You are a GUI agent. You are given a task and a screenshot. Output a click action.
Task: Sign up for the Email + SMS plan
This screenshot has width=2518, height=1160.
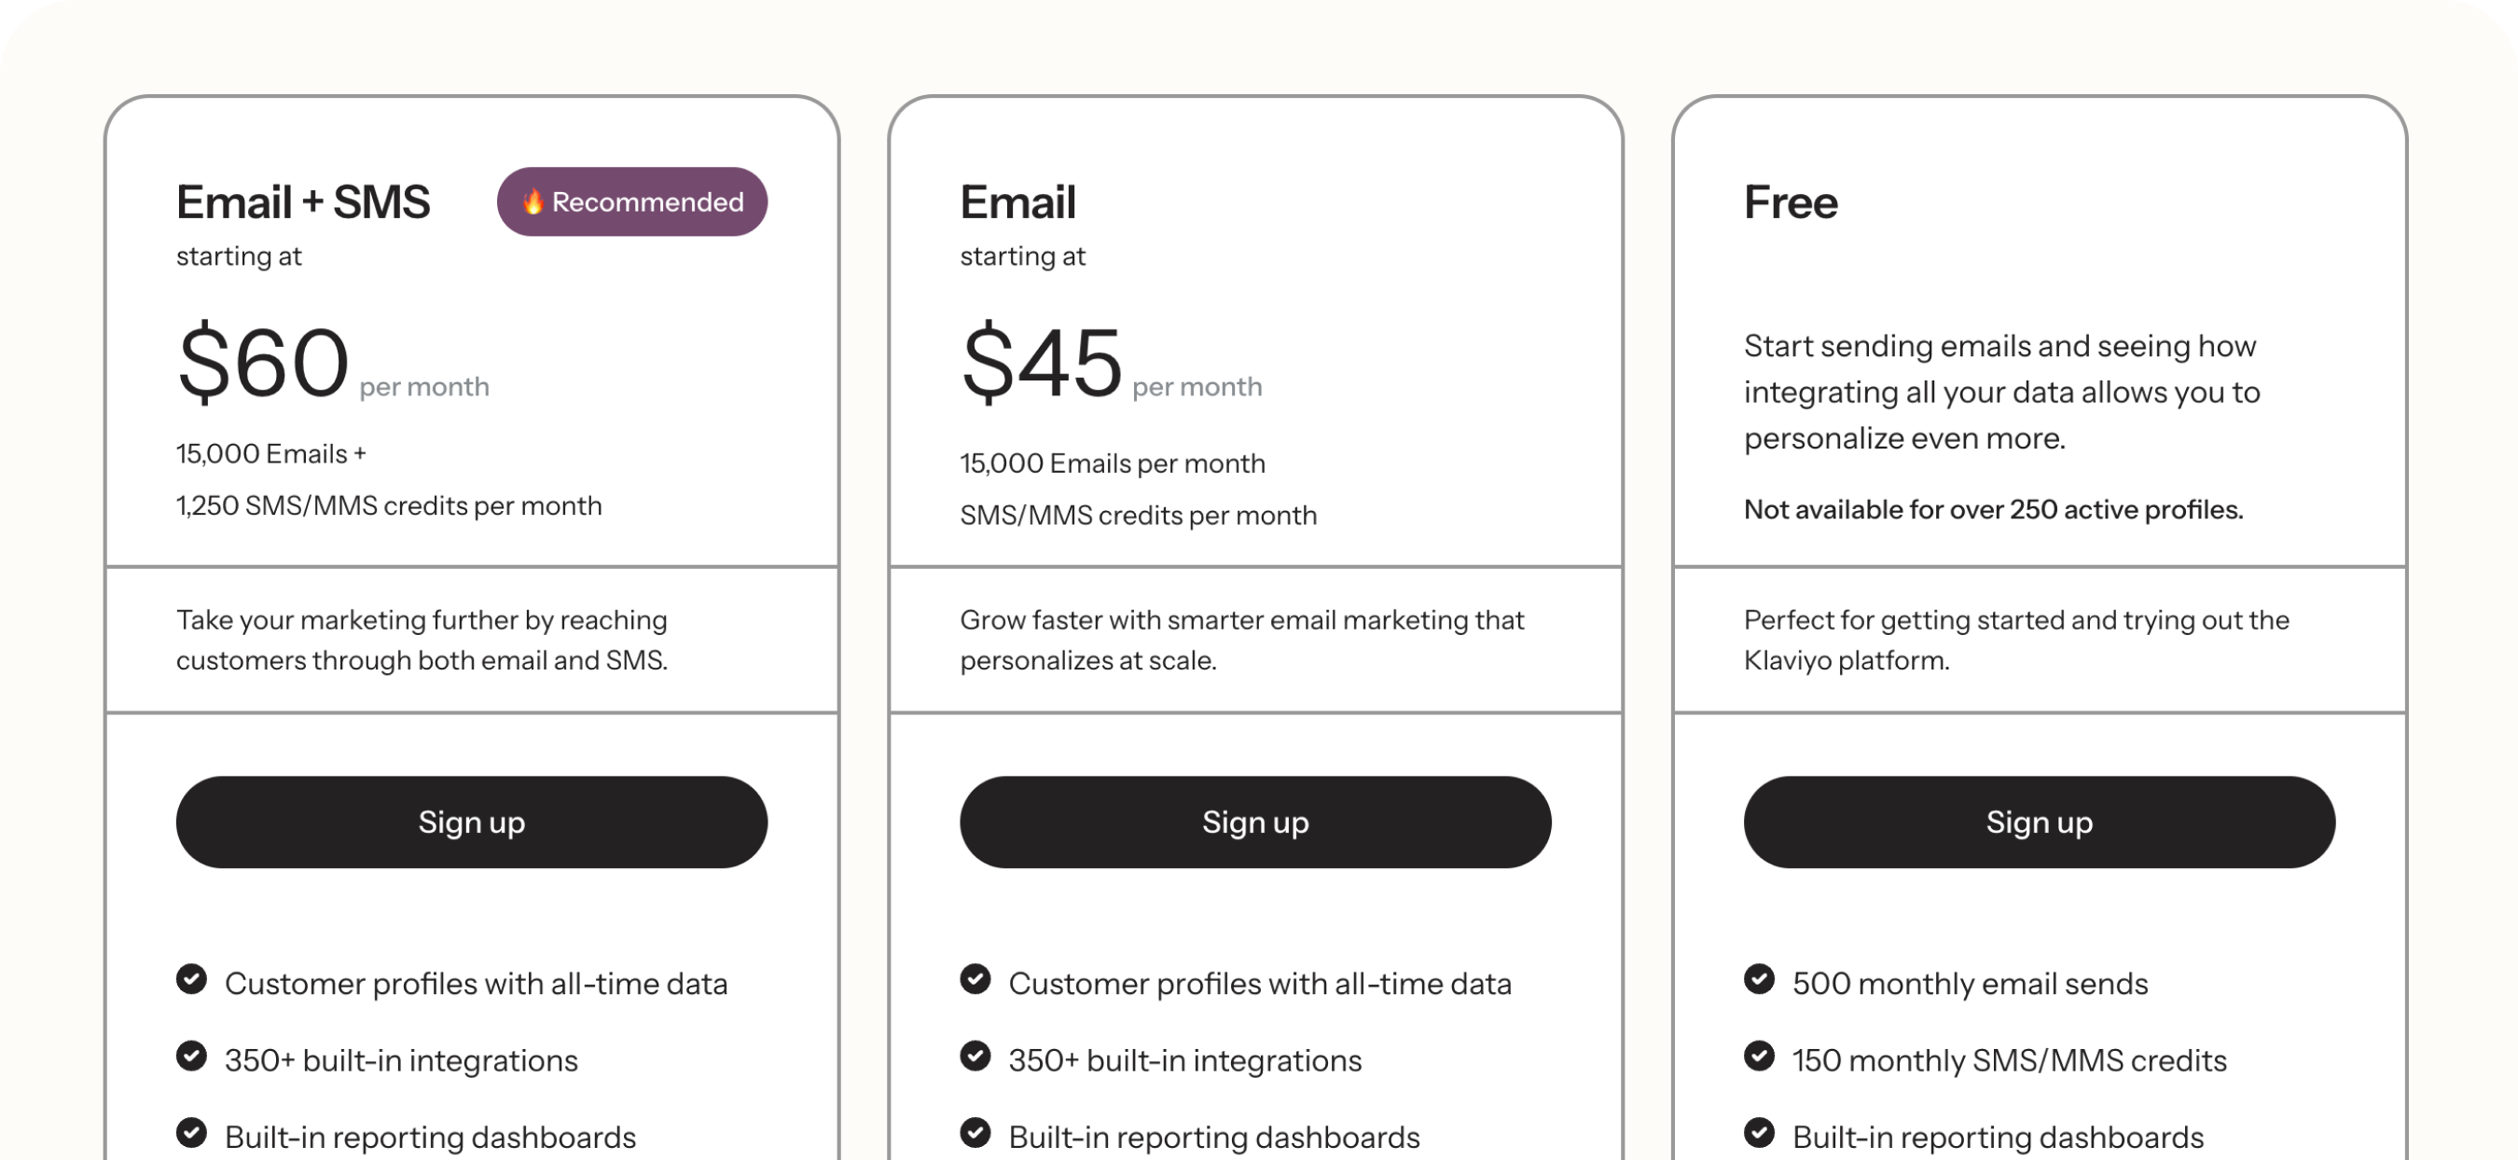pyautogui.click(x=471, y=822)
